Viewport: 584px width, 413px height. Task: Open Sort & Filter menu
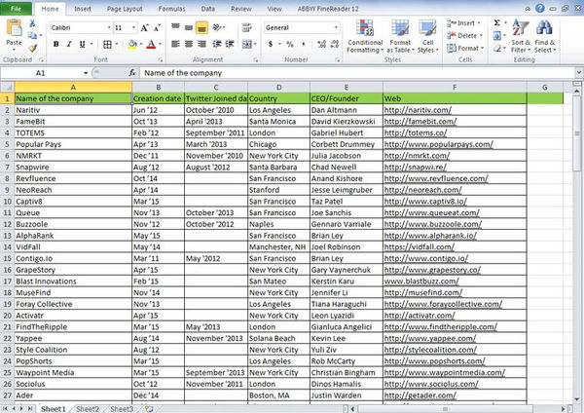(x=521, y=36)
